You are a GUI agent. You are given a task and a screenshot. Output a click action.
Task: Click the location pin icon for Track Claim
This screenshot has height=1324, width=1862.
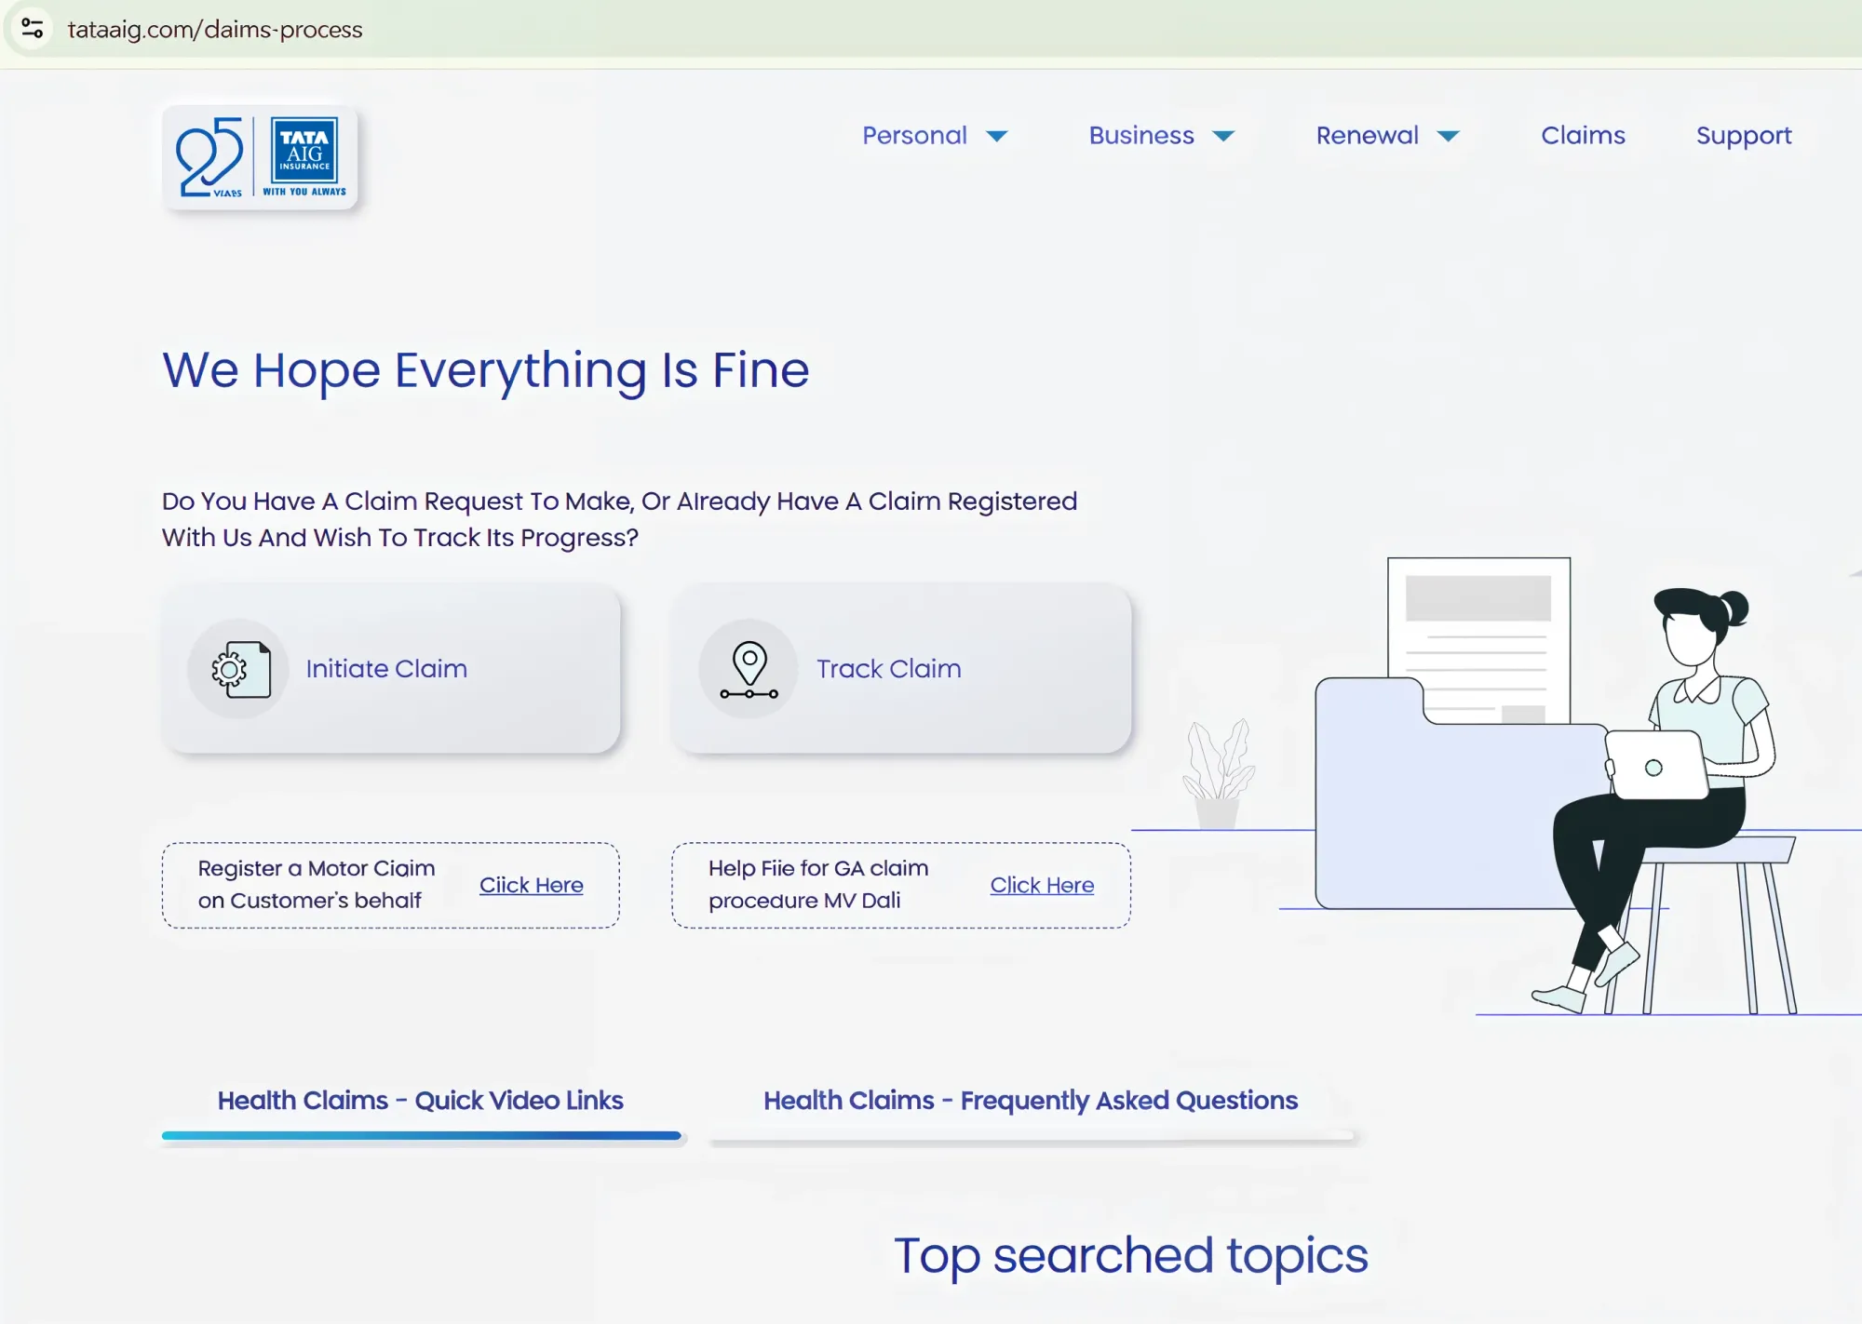[749, 669]
